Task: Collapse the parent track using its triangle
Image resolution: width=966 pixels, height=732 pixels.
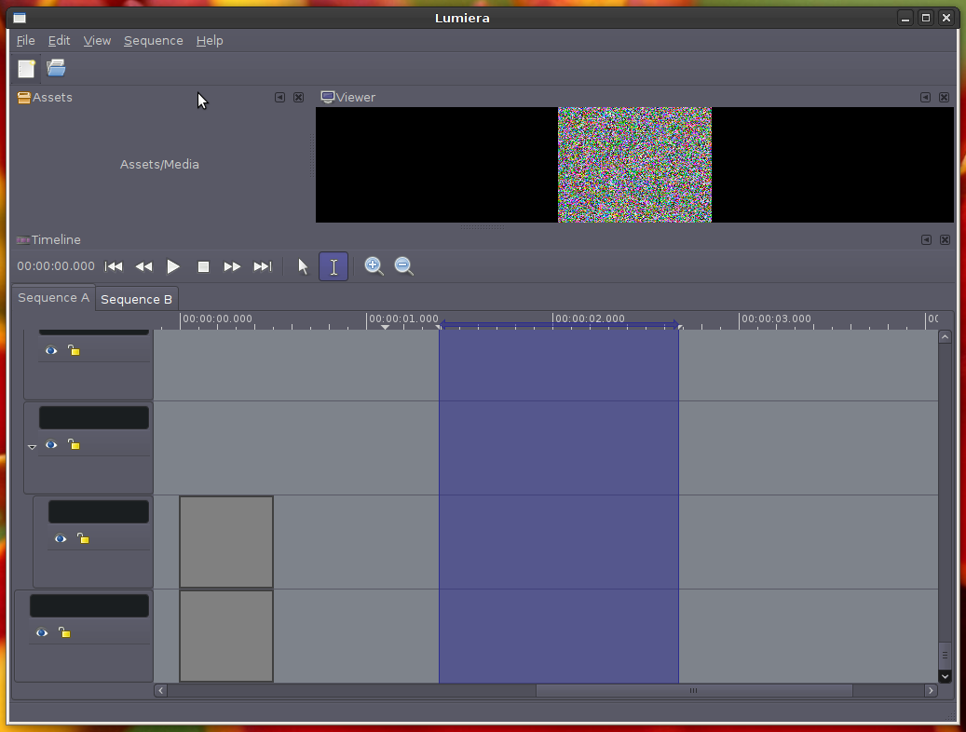Action: 32,447
